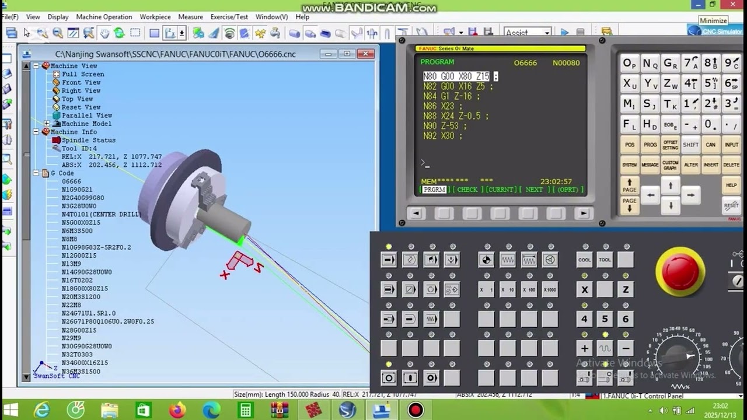
Task: Select the X10 increment key
Action: pos(507,289)
